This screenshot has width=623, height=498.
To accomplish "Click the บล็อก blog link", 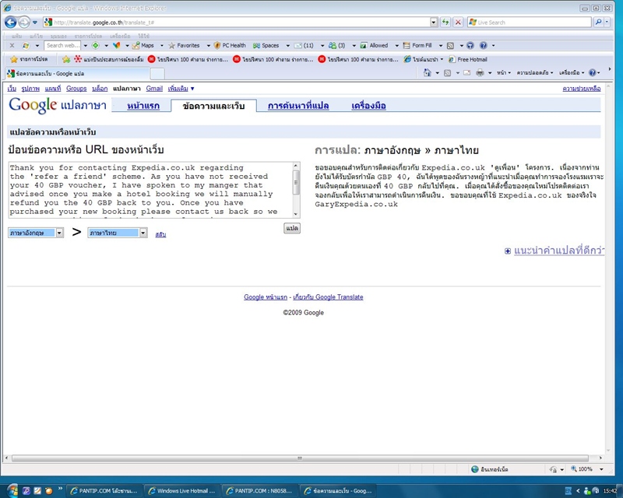I will [x=100, y=89].
